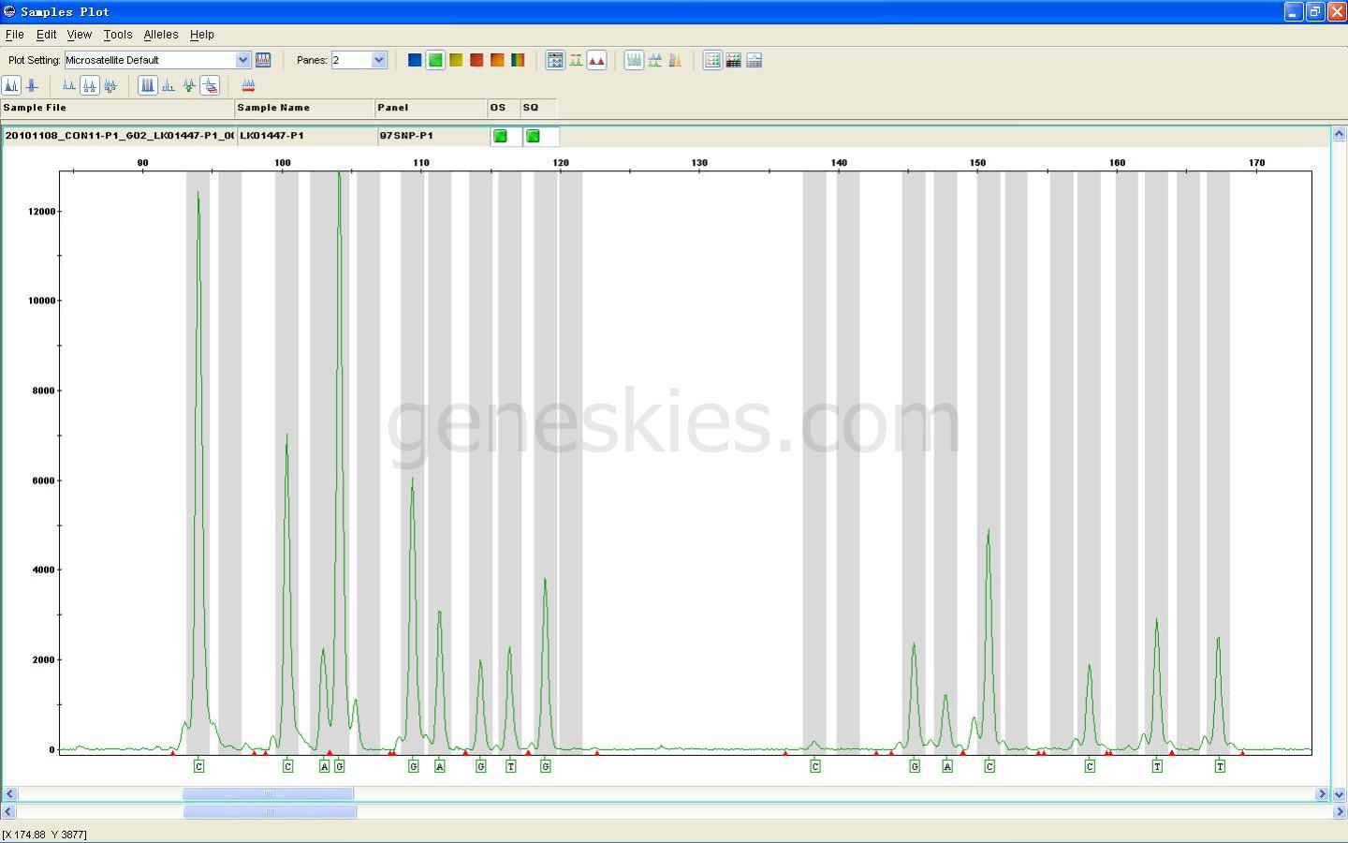This screenshot has width=1348, height=843.
Task: Click the genotypes table icon with black grid
Action: tap(733, 60)
